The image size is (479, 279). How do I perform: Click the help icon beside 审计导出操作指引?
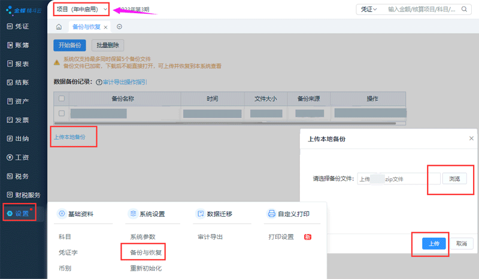click(x=99, y=82)
